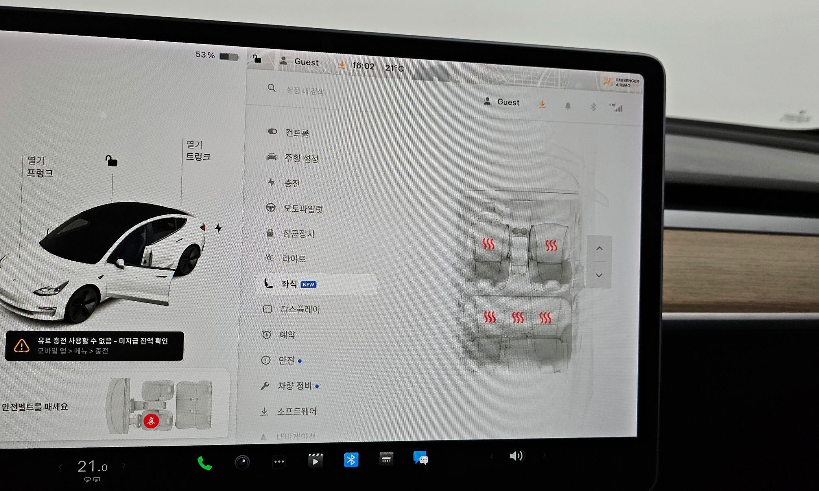Move the seat view down with the chevron

(599, 275)
